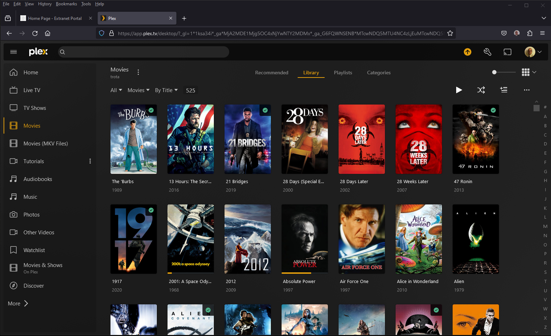551x336 pixels.
Task: Click the orange upload arrow icon
Action: tap(468, 52)
